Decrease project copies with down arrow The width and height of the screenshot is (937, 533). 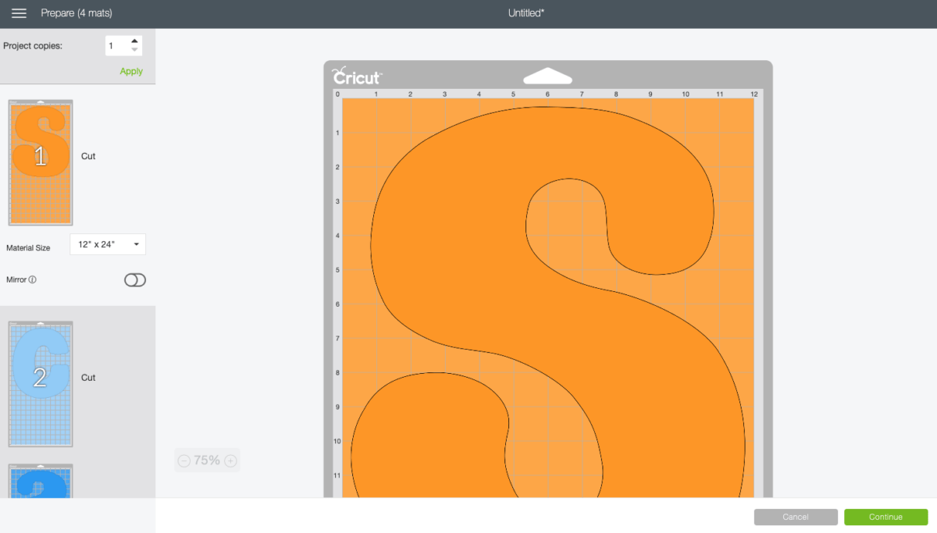135,50
